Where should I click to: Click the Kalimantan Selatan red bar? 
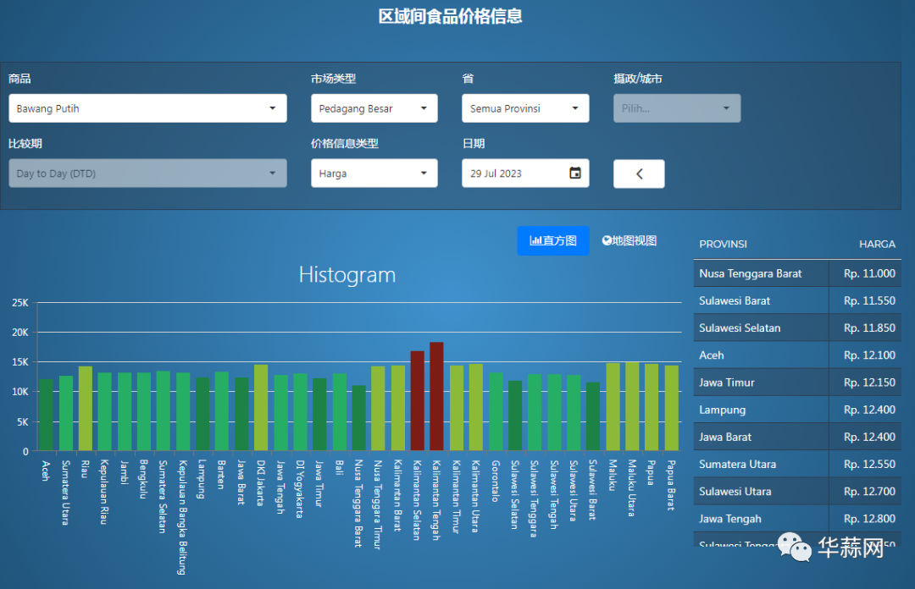[x=417, y=400]
